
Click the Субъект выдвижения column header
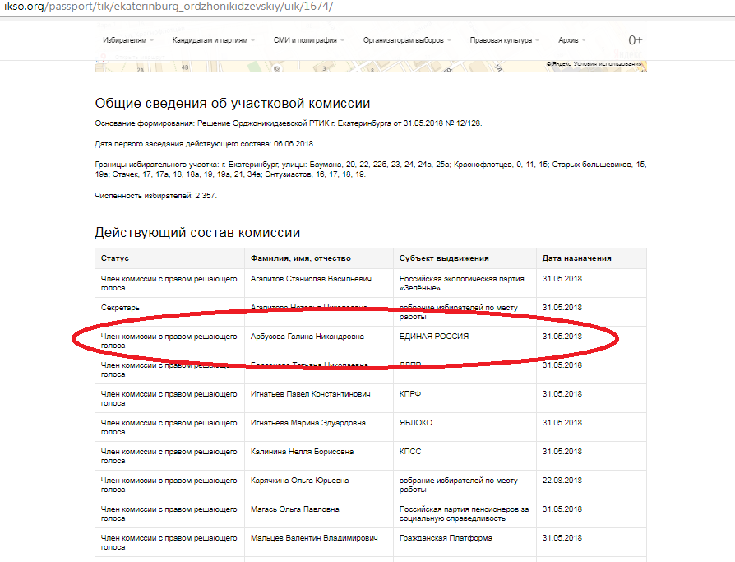pos(444,258)
